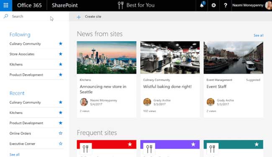Viewport: 272px width, 157px height.
Task: Open the Office 365 app launcher
Action: pyautogui.click(x=6, y=5)
